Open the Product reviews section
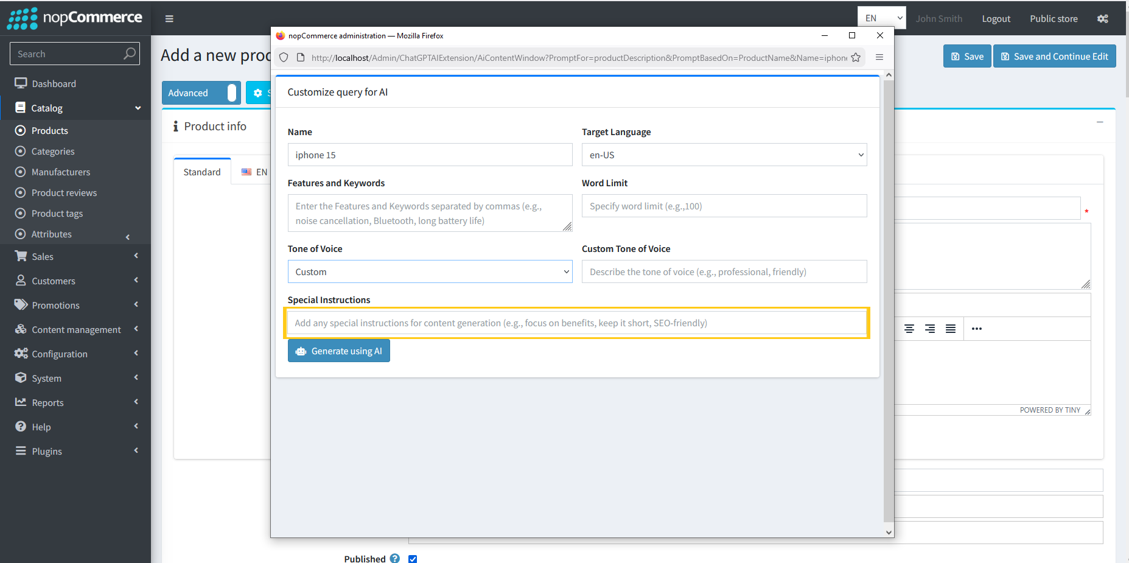Screen dimensions: 1129x563 click(x=64, y=192)
